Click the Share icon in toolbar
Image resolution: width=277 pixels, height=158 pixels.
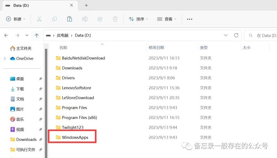pyautogui.click(x=100, y=19)
